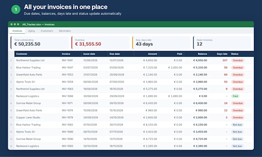
Task: Click invoice number INV-1082
Action: click(x=67, y=124)
